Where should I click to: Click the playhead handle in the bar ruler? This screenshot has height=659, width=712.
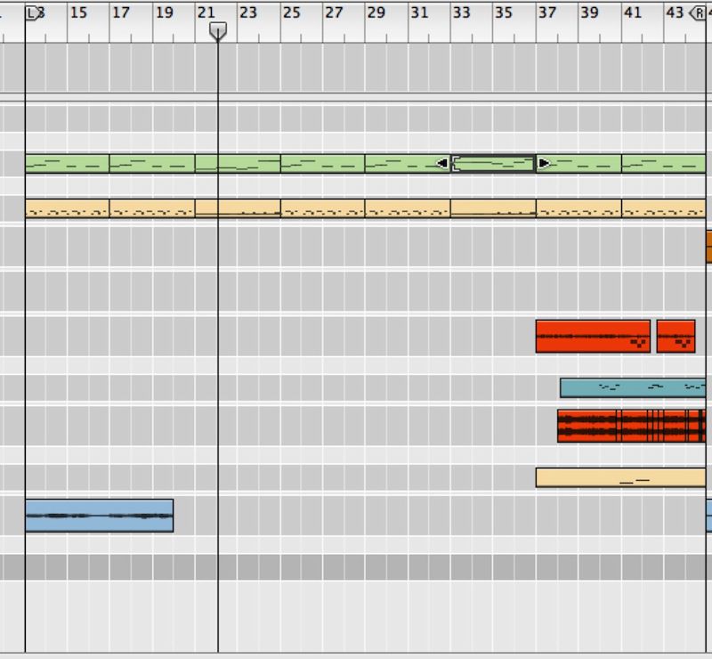coord(218,31)
